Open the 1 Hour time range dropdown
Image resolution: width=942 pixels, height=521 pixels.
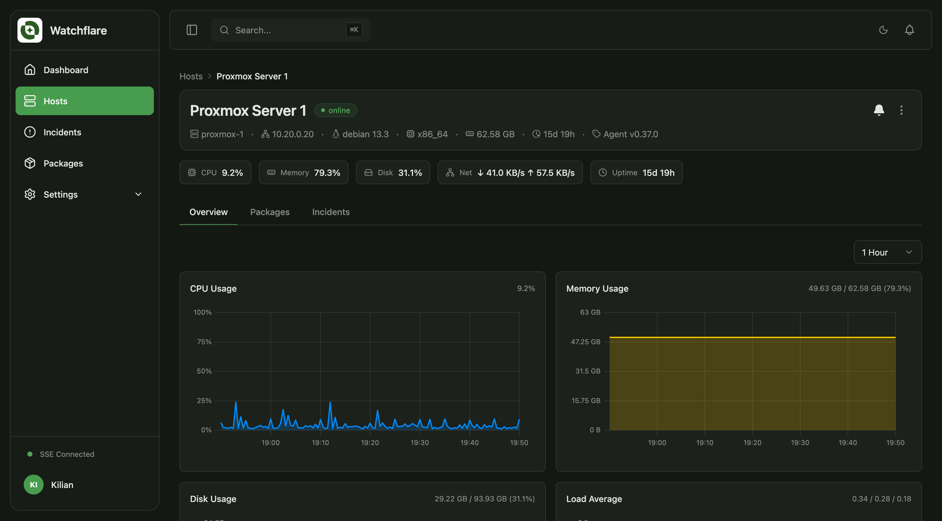[887, 252]
